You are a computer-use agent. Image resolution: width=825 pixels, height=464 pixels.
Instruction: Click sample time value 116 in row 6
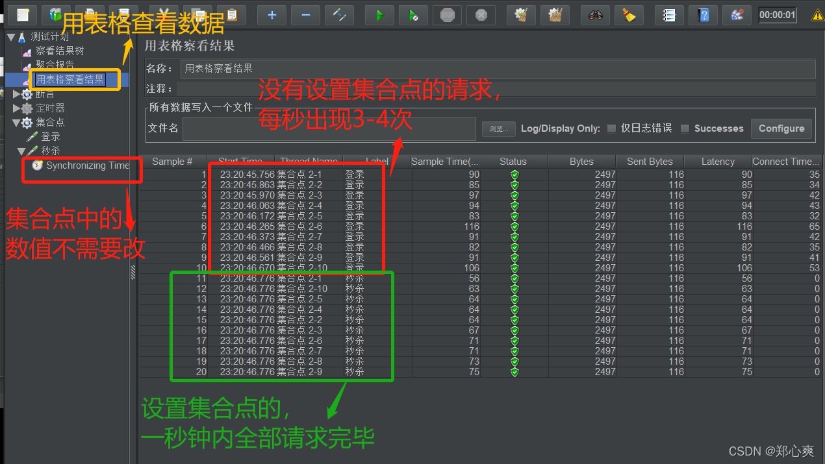(x=472, y=226)
